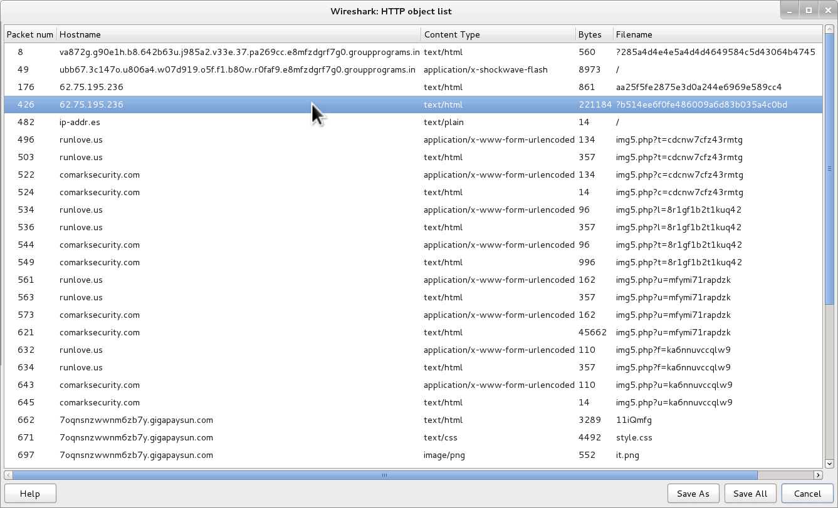Select packet 503 runlove.us row
Screen dimensions: 838x508
pyautogui.click(x=413, y=157)
